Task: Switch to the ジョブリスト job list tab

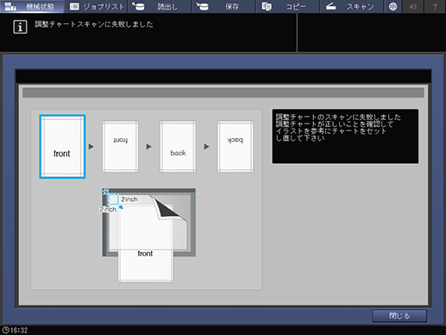Action: [97, 6]
